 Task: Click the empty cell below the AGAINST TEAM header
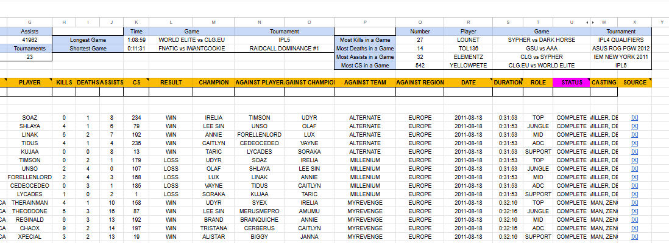[365, 92]
